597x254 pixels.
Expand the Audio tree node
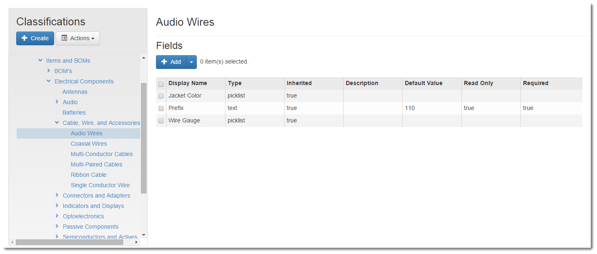point(57,102)
